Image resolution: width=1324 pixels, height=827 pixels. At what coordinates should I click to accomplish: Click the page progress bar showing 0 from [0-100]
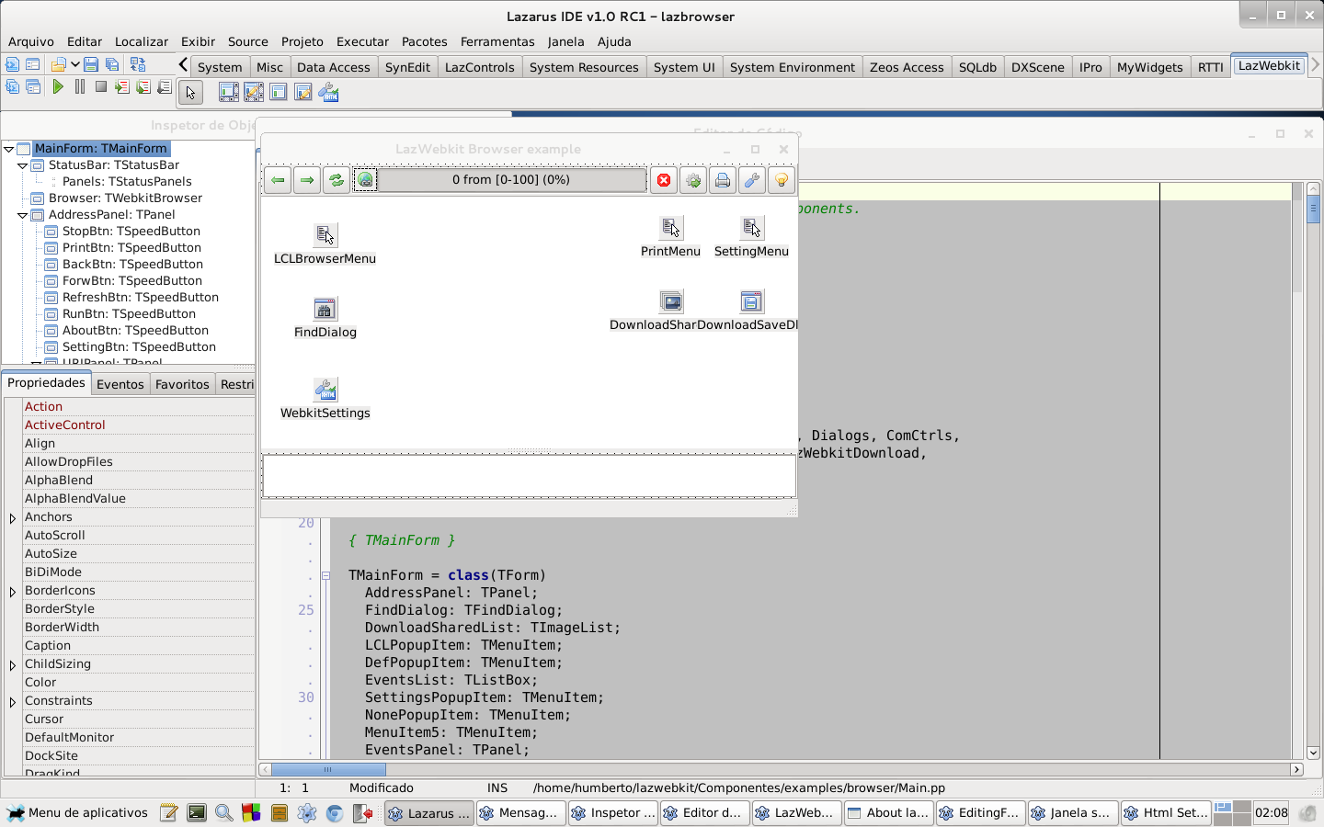(511, 179)
